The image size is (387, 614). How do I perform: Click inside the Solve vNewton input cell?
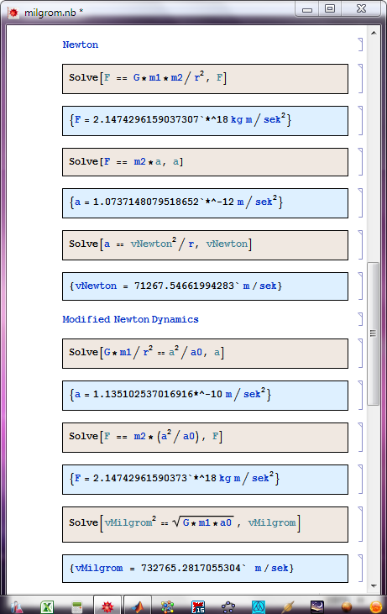(205, 244)
